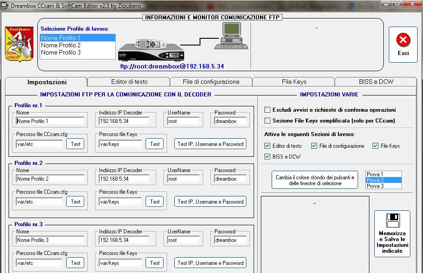Click the ZioLibero Sicily Island logo
This screenshot has width=423, height=273.
19,44
